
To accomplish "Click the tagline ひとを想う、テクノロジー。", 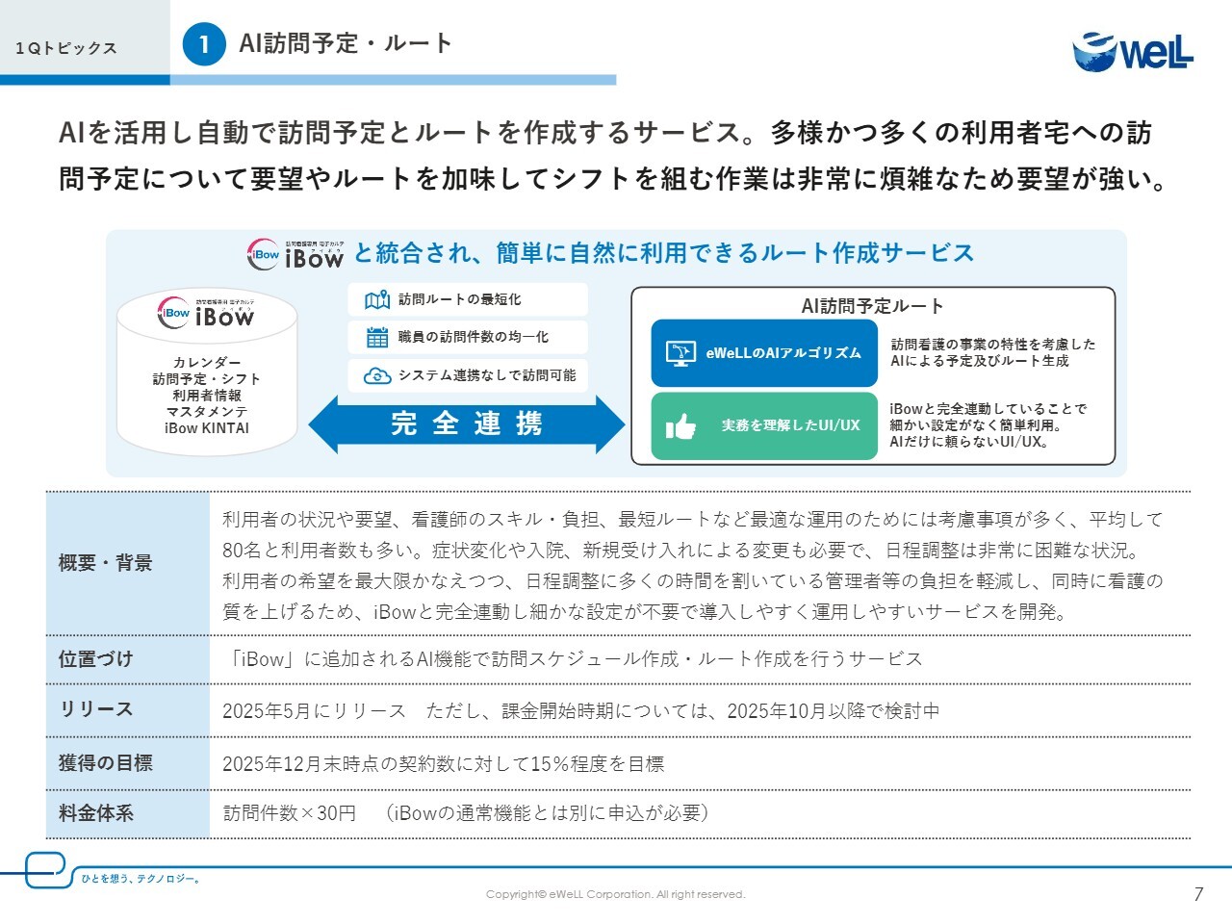I will pos(141,879).
